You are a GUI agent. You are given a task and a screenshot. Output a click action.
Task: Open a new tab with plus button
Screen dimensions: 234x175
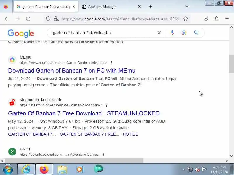tap(150, 6)
